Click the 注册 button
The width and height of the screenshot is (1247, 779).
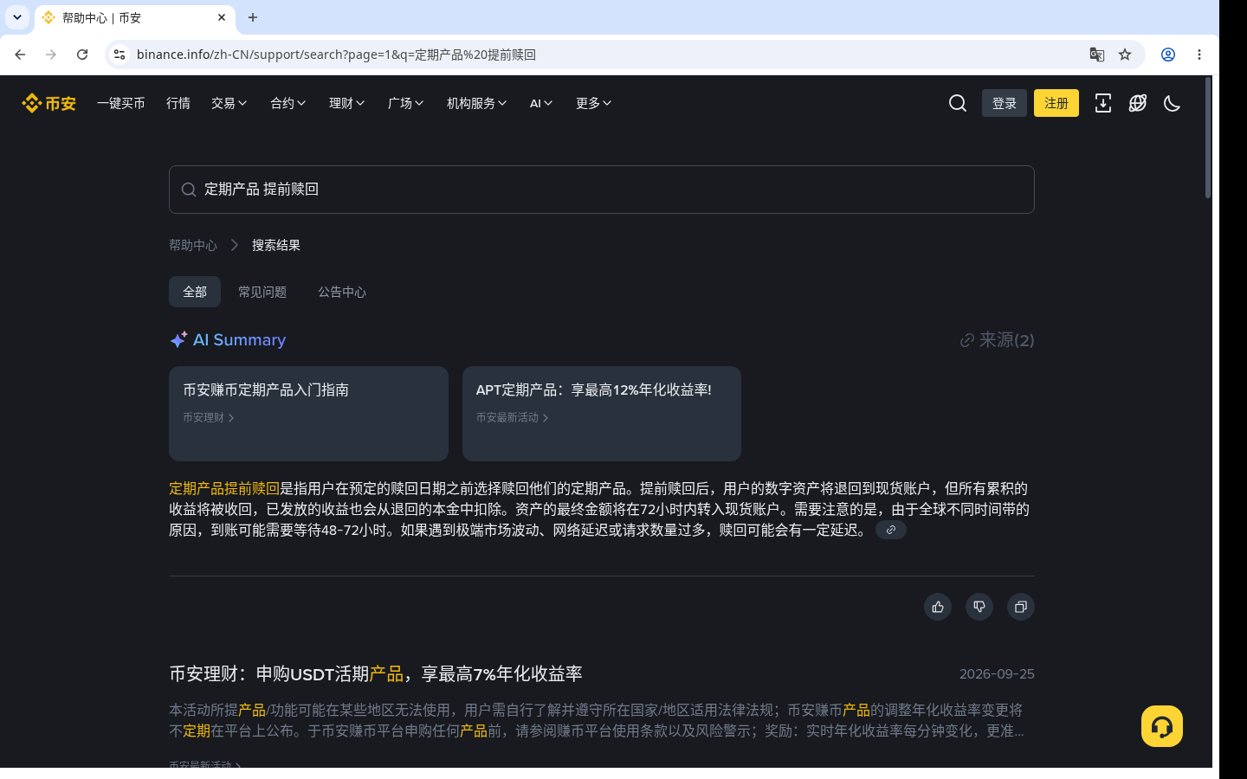[1056, 103]
